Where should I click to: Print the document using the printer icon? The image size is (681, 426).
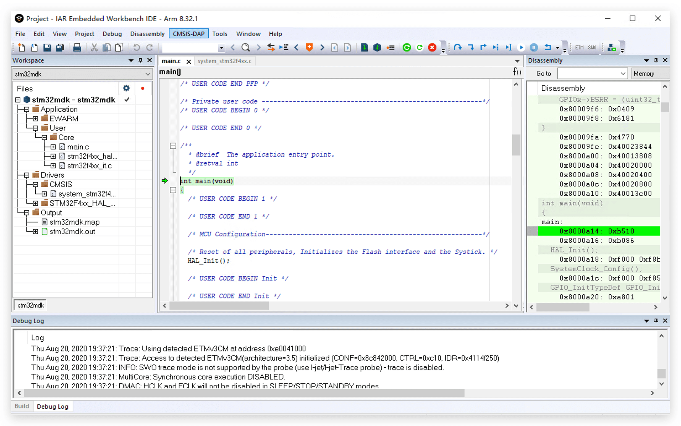(x=77, y=47)
